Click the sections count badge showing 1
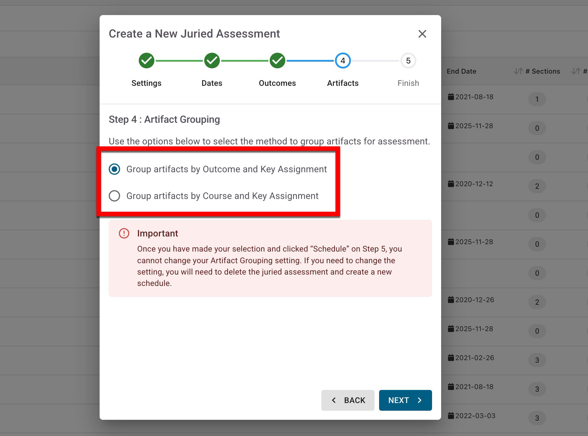 coord(537,99)
